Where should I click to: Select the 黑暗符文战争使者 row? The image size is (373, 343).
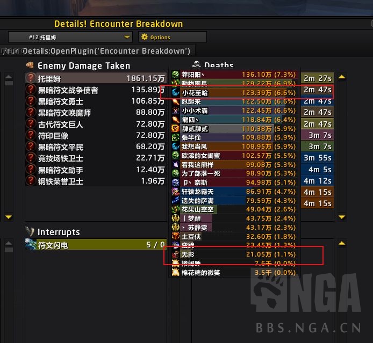96,90
